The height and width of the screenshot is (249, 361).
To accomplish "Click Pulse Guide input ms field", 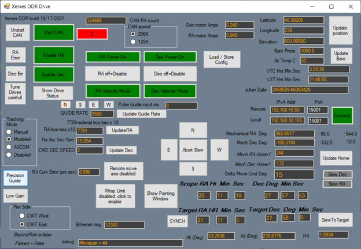I will click(181, 105).
